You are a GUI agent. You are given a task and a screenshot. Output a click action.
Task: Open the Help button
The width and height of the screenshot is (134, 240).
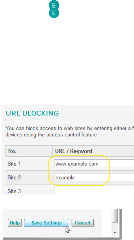tap(15, 223)
